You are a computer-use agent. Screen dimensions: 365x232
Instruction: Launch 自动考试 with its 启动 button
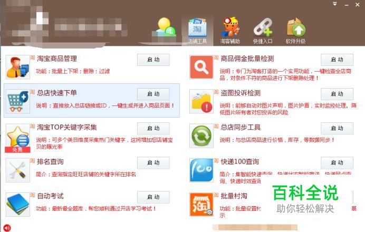point(153,197)
